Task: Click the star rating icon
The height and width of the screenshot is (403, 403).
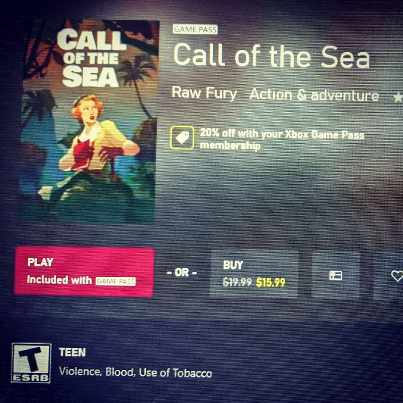Action: point(398,97)
